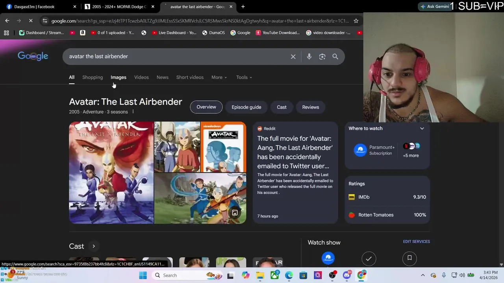Open the IMDb 9.3/10 rating

(x=387, y=197)
